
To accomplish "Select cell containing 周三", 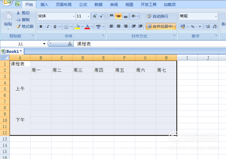I will tap(83, 70).
